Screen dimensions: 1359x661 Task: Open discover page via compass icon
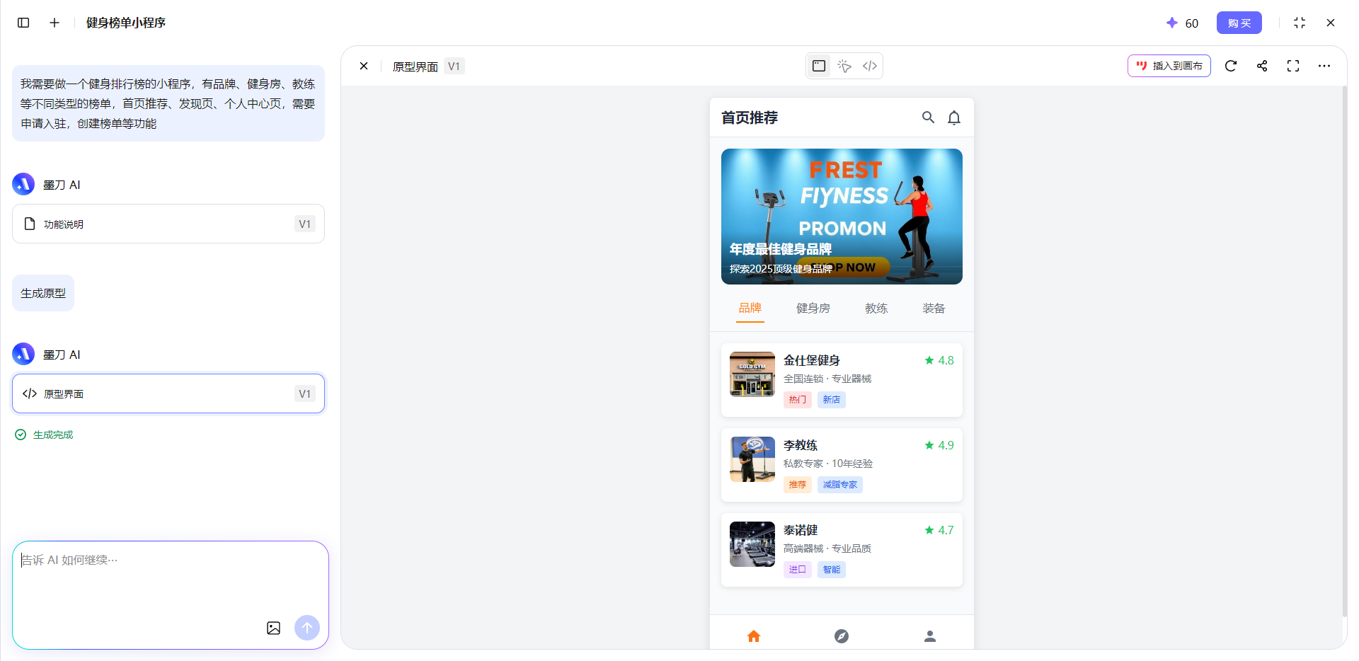842,636
